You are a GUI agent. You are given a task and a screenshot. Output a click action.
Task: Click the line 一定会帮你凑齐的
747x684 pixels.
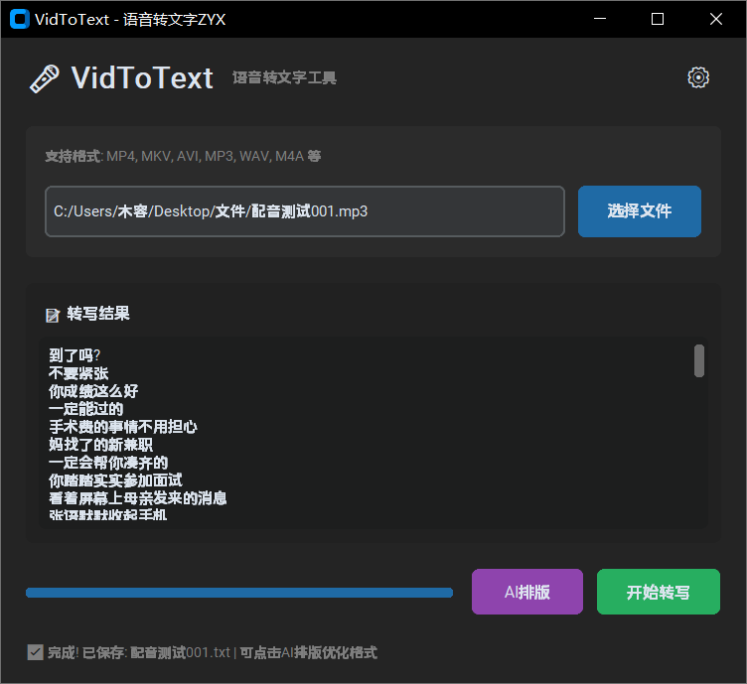tap(108, 463)
